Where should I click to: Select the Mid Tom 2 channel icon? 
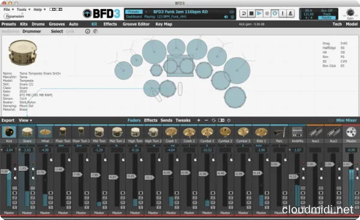(x=117, y=132)
